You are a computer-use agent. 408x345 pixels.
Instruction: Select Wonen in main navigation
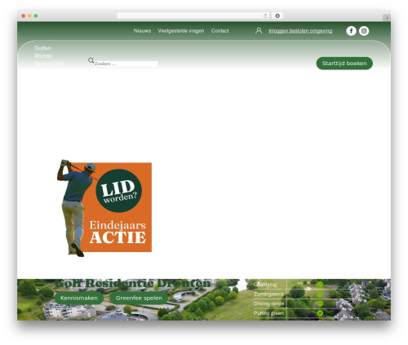(43, 55)
